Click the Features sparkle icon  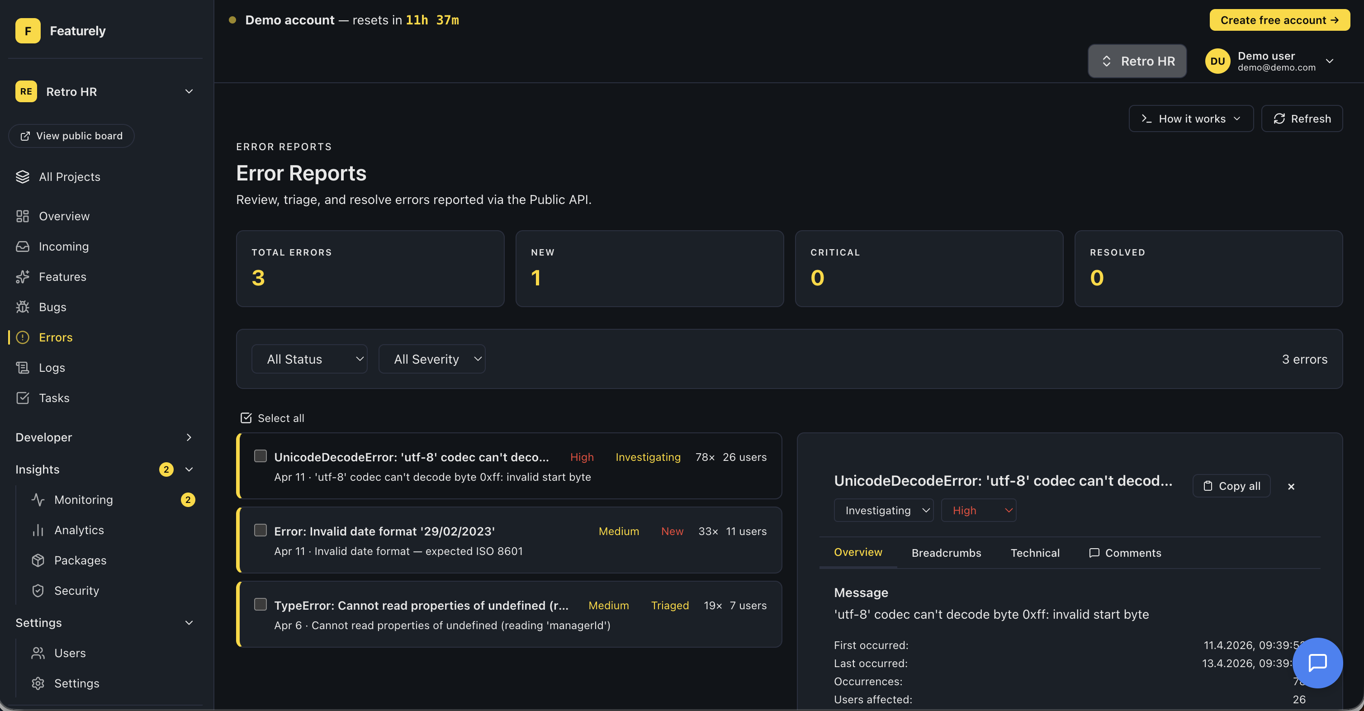point(22,277)
